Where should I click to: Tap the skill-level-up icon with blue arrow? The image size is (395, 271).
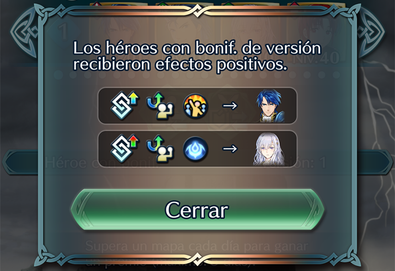[125, 105]
